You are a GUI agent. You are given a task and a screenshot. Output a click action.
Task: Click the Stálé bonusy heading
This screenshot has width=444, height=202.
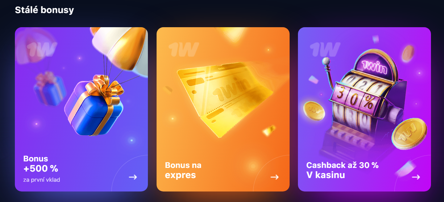point(44,10)
